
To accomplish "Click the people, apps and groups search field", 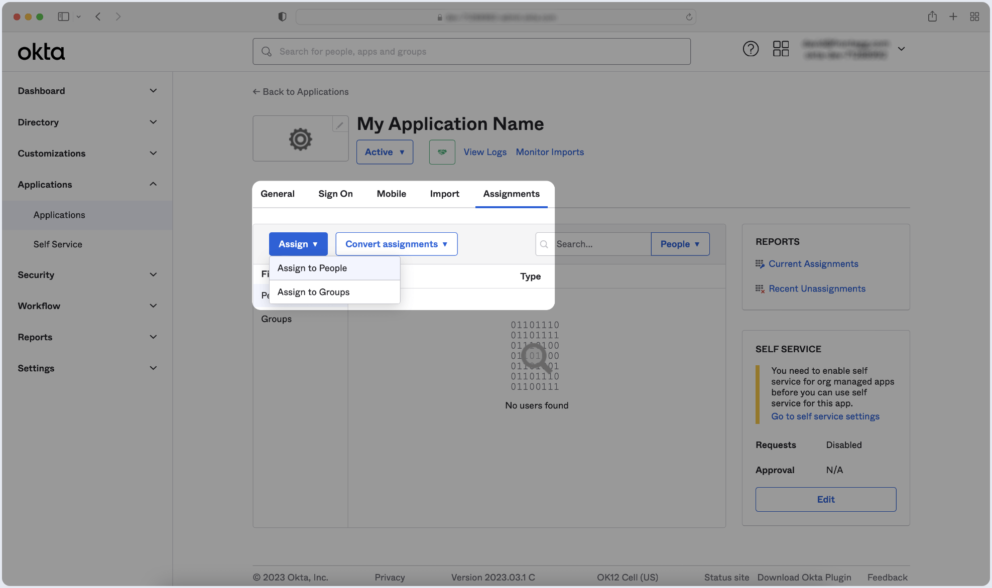I will click(471, 52).
